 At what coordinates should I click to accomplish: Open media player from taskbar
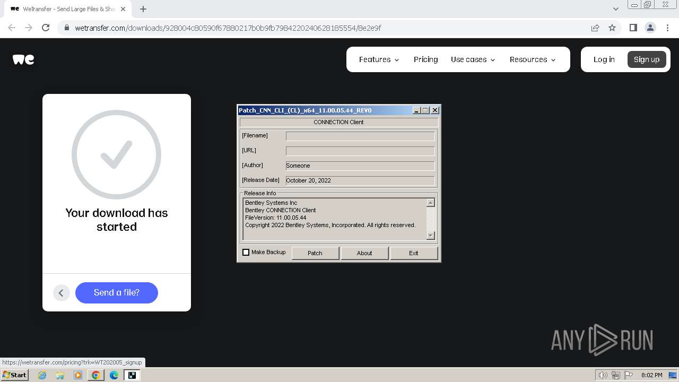(x=78, y=375)
